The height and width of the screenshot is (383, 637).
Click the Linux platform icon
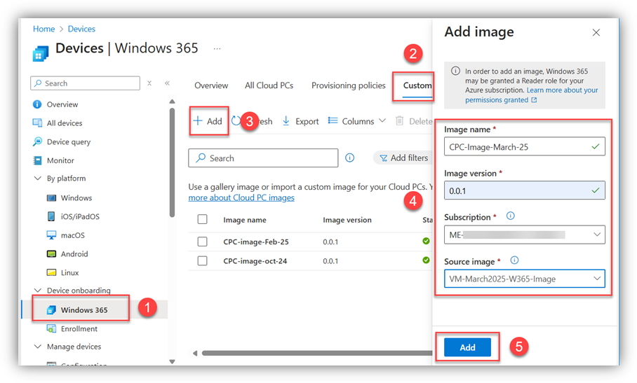(x=52, y=272)
